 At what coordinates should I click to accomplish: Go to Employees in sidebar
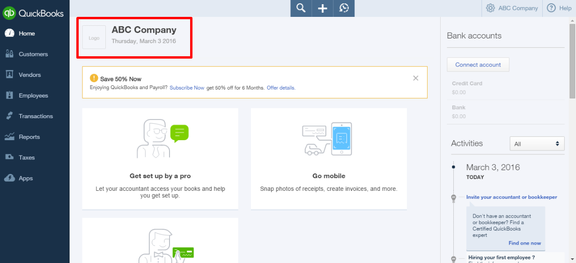[33, 95]
